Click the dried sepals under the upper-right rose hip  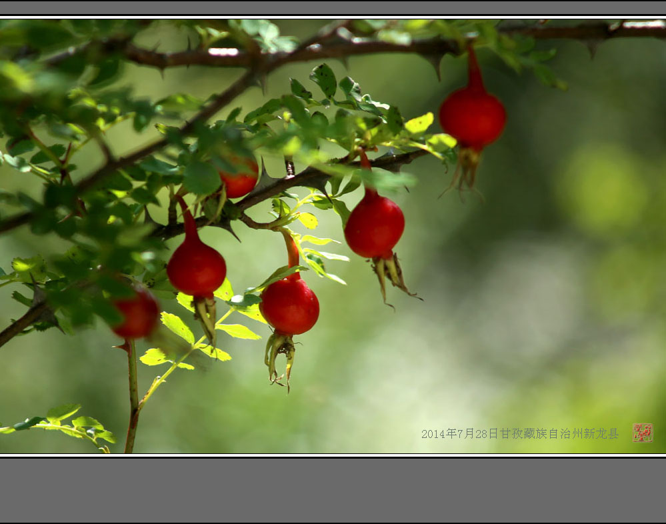coord(467,169)
